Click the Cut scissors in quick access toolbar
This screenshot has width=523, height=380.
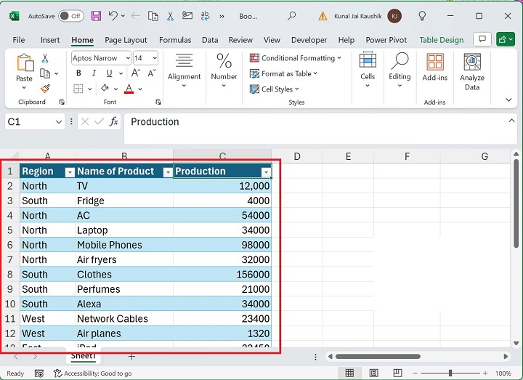coord(170,16)
